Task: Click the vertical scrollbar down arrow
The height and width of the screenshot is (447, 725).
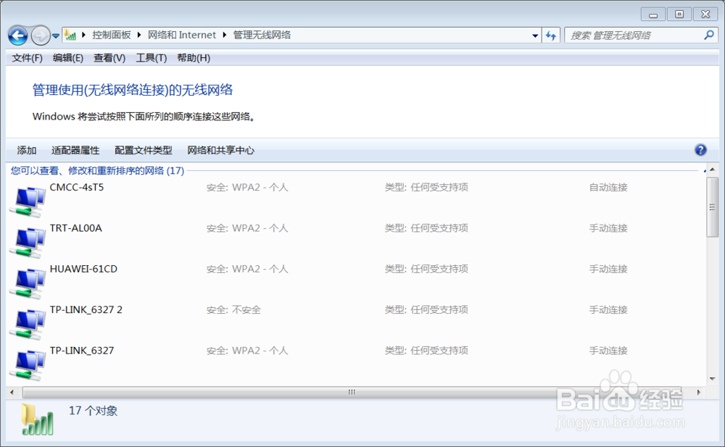Action: point(712,379)
